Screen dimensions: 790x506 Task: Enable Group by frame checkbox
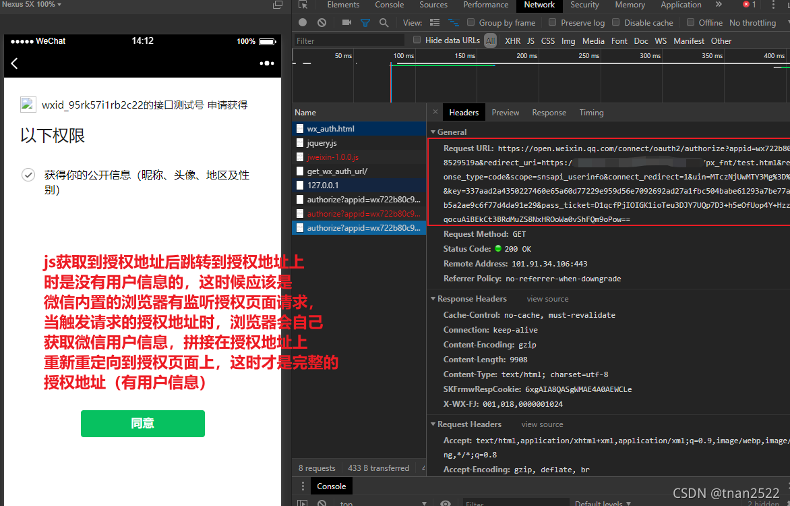pos(470,22)
